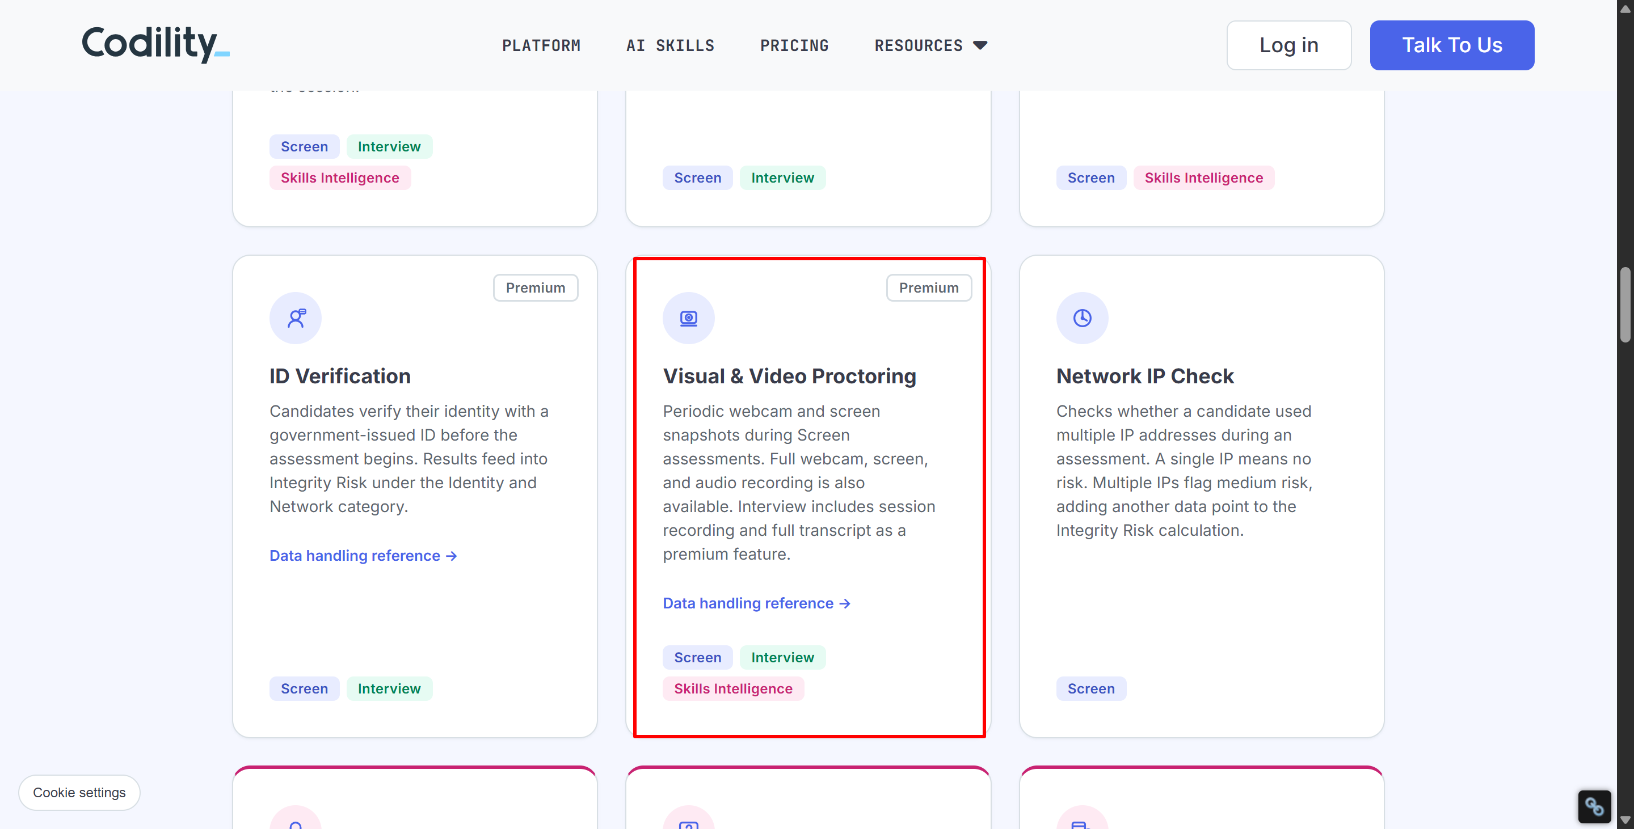The height and width of the screenshot is (829, 1634).
Task: Click the ID Verification person icon
Action: 296,318
